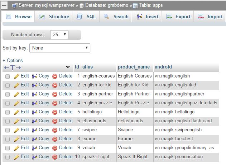Tick the checkbox for english-partner row

click(8, 94)
